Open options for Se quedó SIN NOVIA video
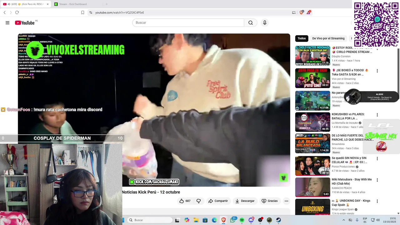This screenshot has width=400, height=225. [x=377, y=158]
